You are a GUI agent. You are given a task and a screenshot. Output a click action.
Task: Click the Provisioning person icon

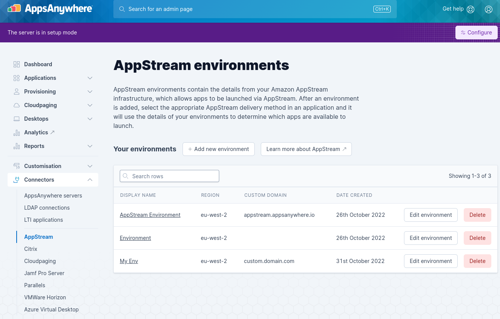(17, 92)
